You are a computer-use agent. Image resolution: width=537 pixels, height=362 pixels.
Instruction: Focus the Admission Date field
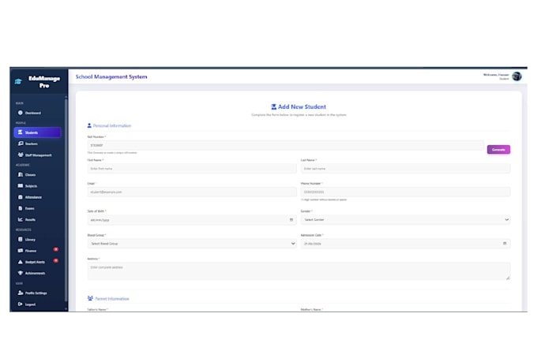tap(405, 243)
